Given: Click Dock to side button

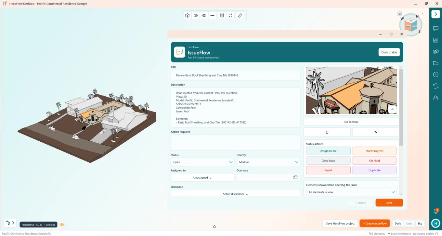Looking at the screenshot, I should coord(389,52).
